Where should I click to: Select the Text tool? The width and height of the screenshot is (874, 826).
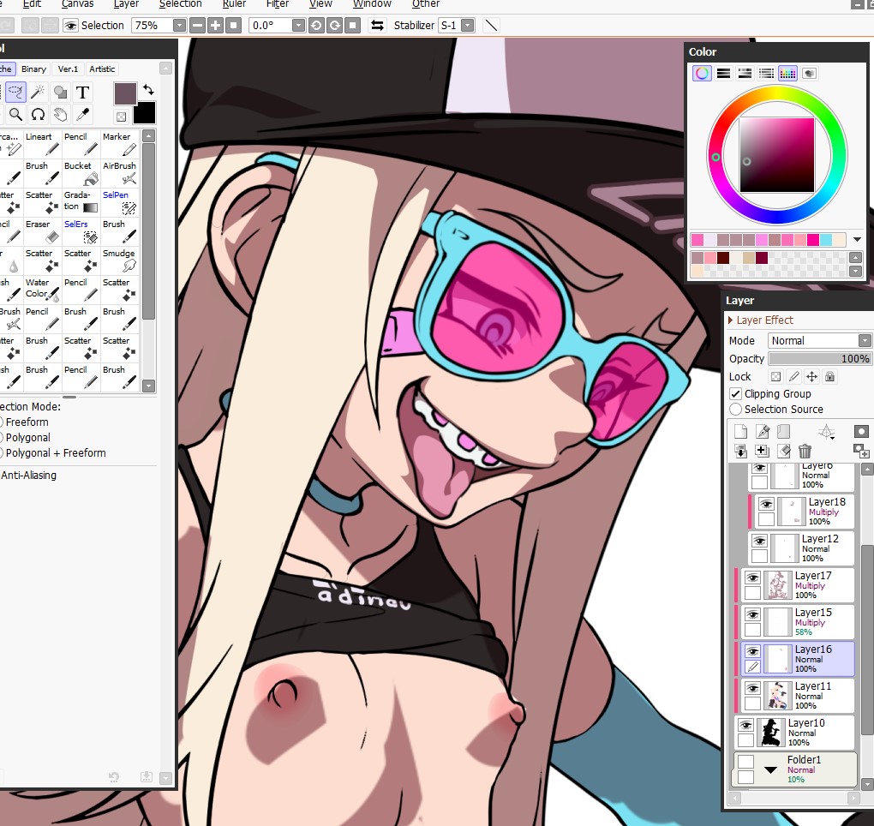pyautogui.click(x=82, y=92)
